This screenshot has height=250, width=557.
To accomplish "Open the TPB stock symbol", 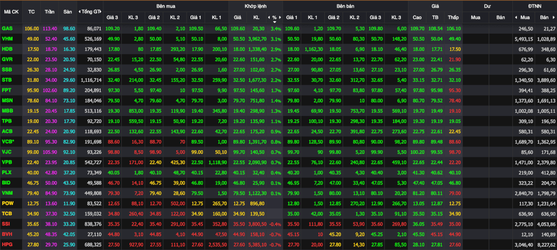I will [7, 121].
